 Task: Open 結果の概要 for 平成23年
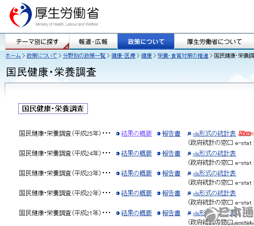[x=137, y=173]
